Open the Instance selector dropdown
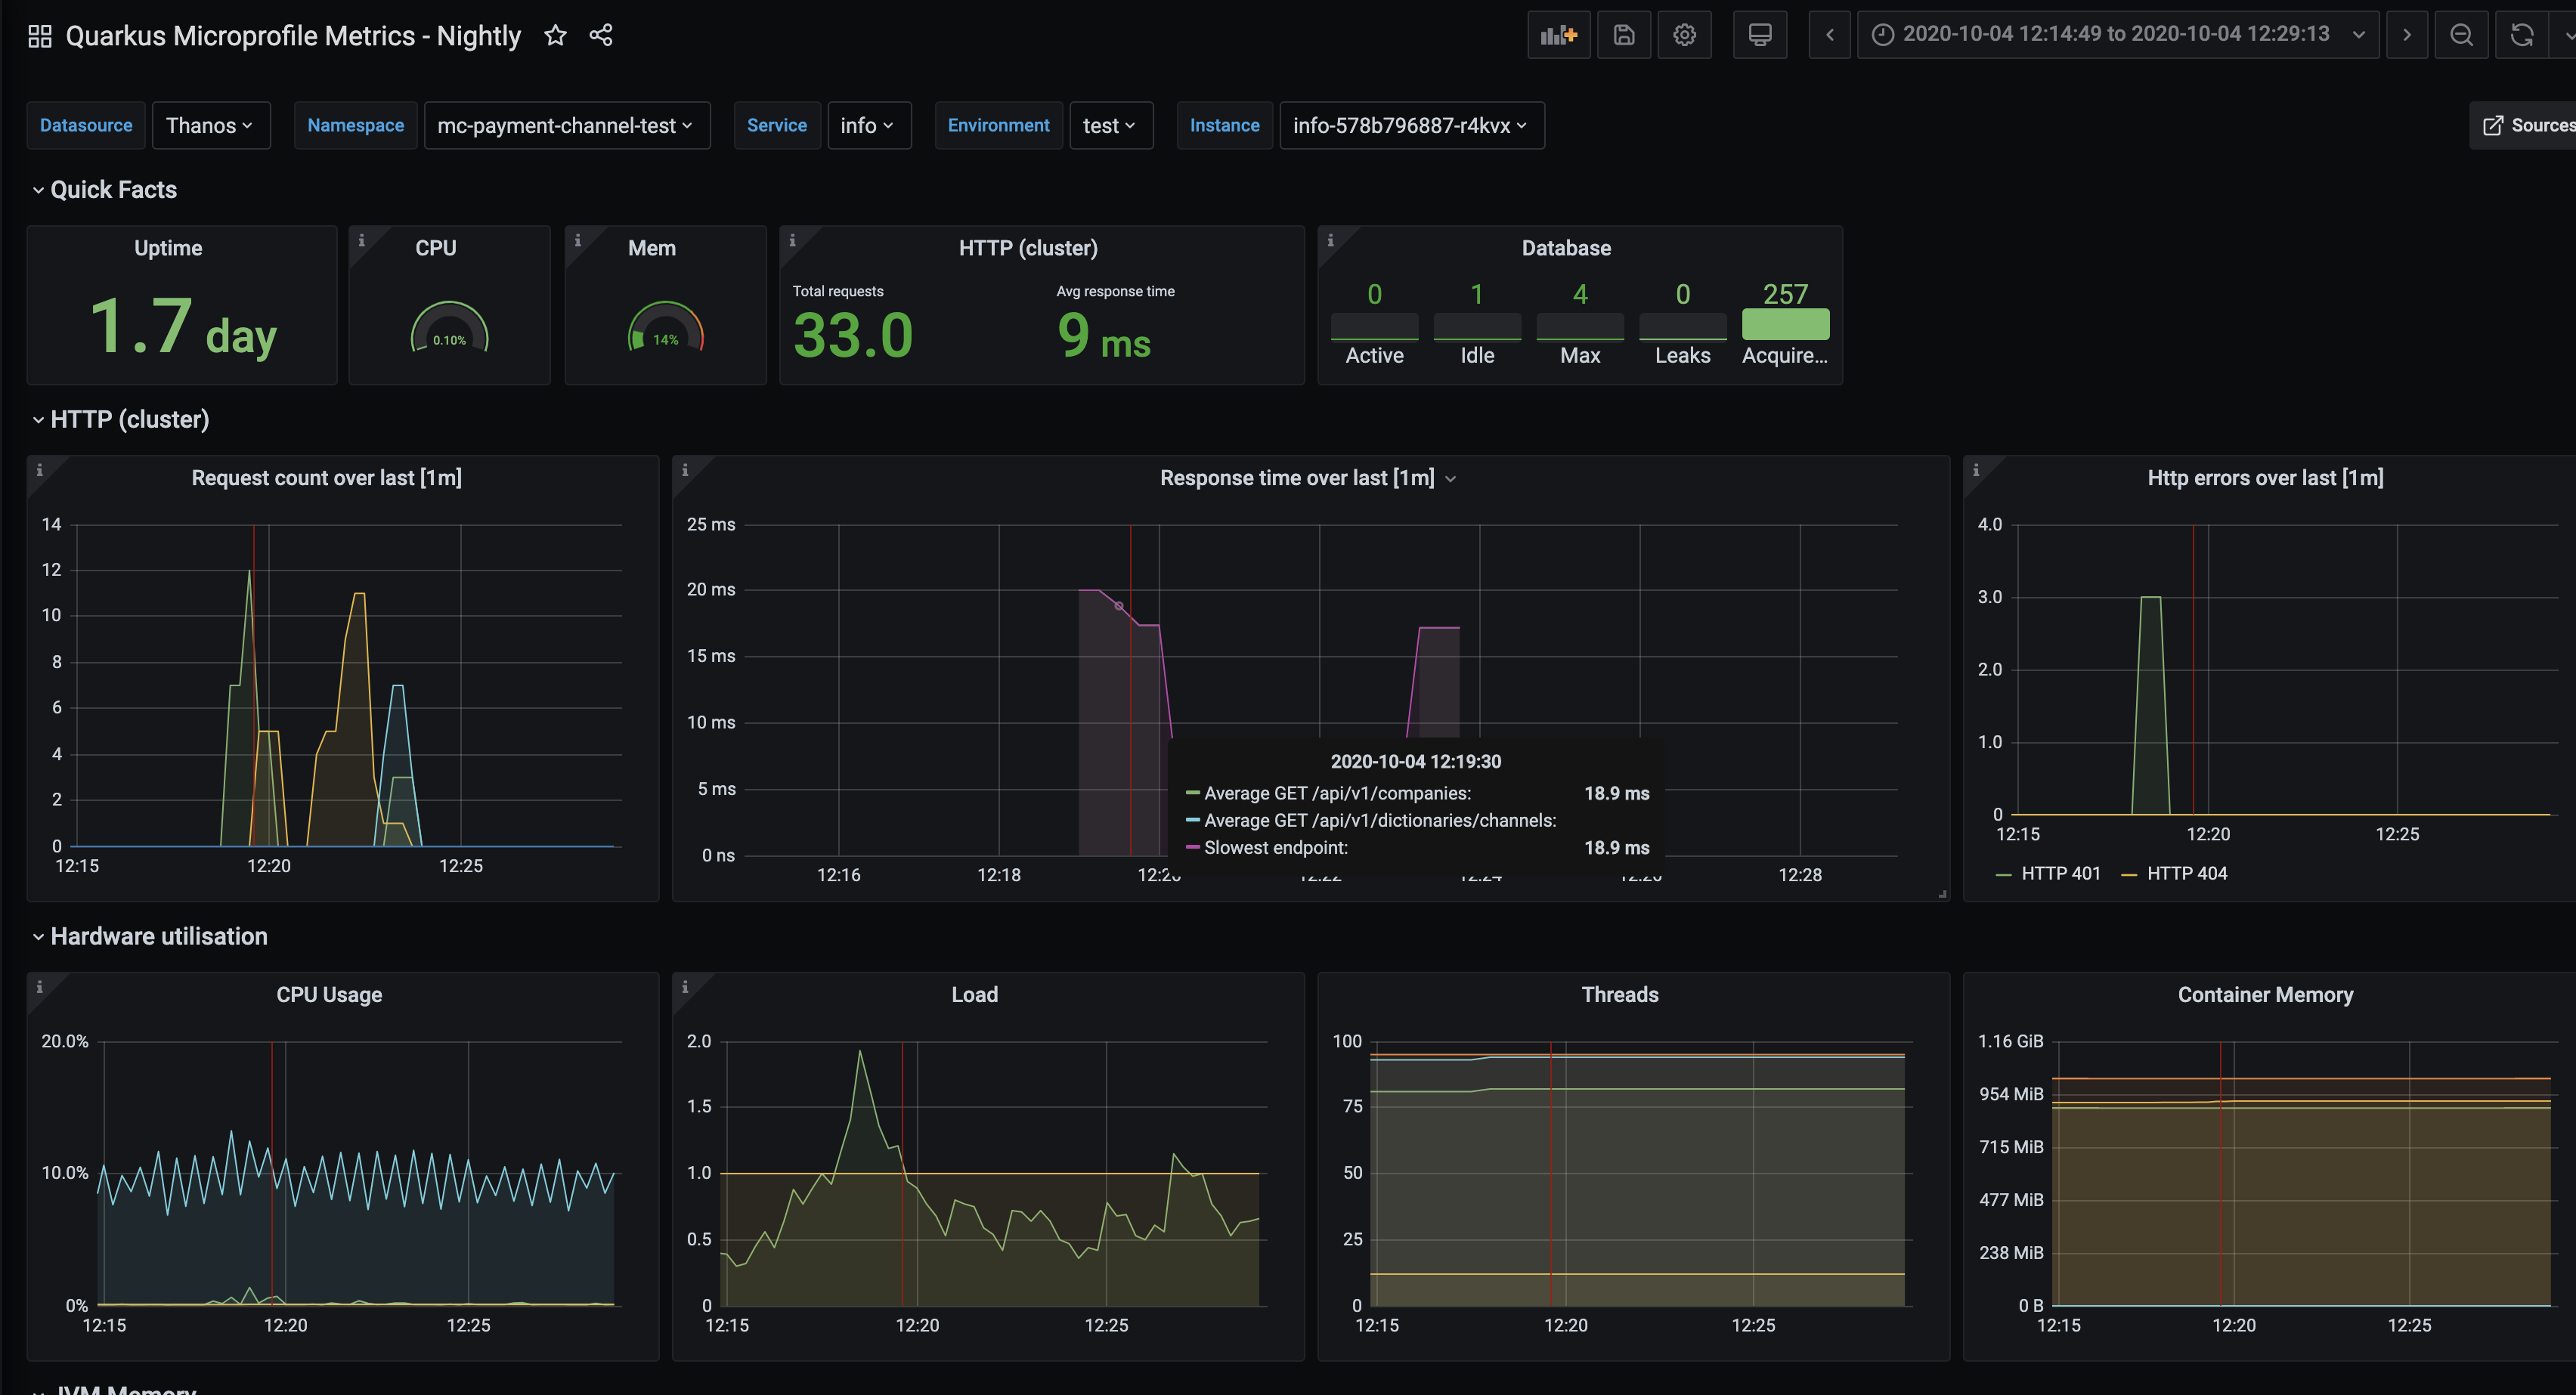This screenshot has height=1395, width=2576. [1410, 125]
